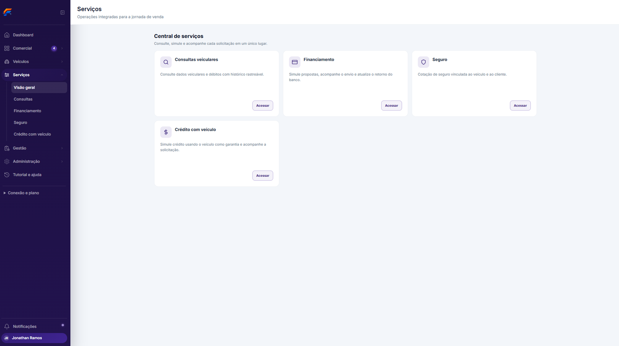Click the app logo in the sidebar
The height and width of the screenshot is (346, 619).
click(x=8, y=12)
